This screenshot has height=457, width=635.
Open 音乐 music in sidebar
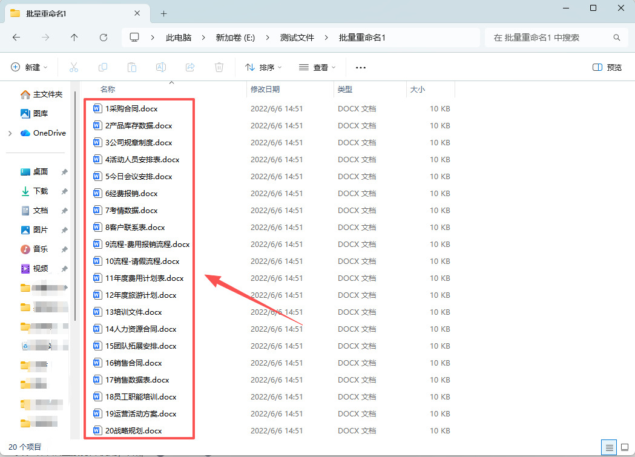[x=34, y=249]
